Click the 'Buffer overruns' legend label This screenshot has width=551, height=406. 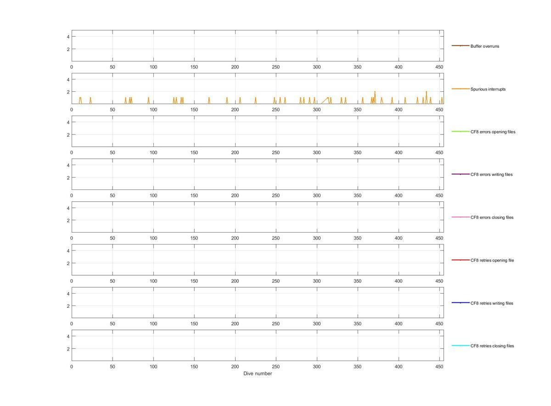point(484,46)
